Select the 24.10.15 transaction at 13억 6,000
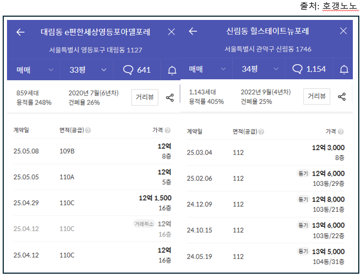 [x=266, y=230]
